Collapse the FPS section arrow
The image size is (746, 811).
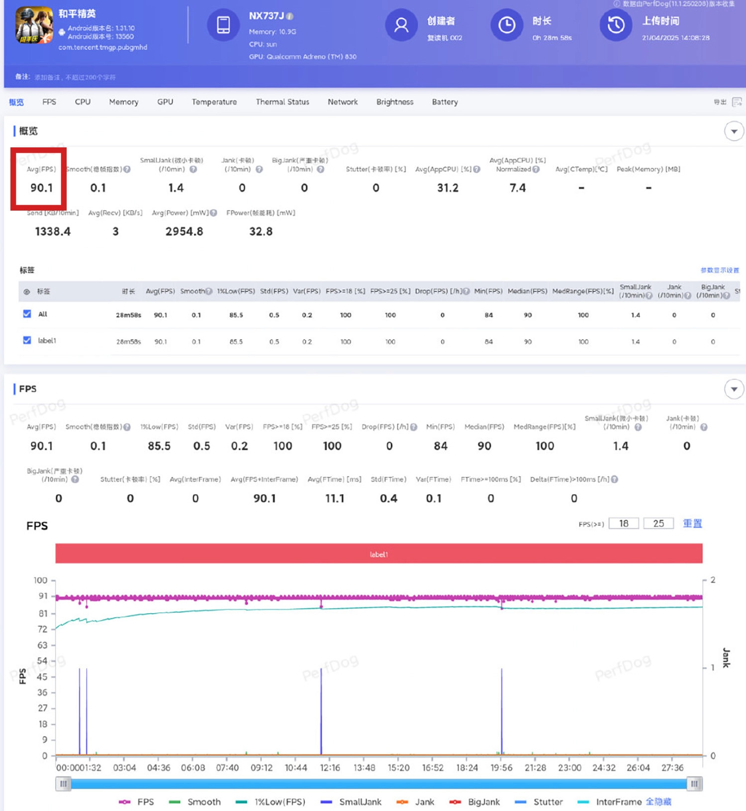(734, 389)
